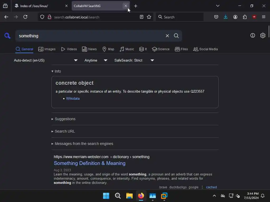The height and width of the screenshot is (202, 270).
Task: Open Windows taskbar search
Action: click(x=118, y=196)
